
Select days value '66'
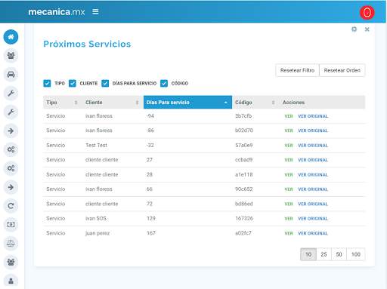(150, 189)
